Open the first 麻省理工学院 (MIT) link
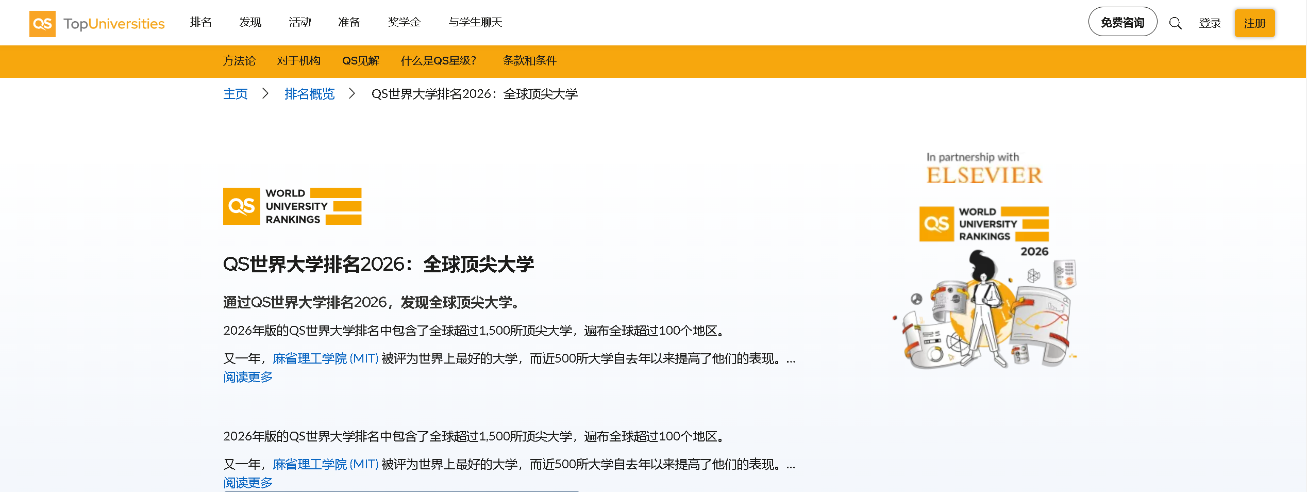The height and width of the screenshot is (492, 1307). coord(325,358)
